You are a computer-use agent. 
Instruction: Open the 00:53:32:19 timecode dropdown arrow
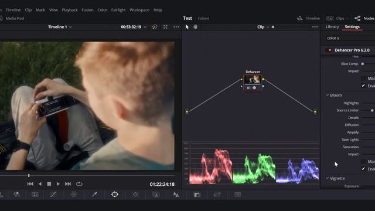145,27
